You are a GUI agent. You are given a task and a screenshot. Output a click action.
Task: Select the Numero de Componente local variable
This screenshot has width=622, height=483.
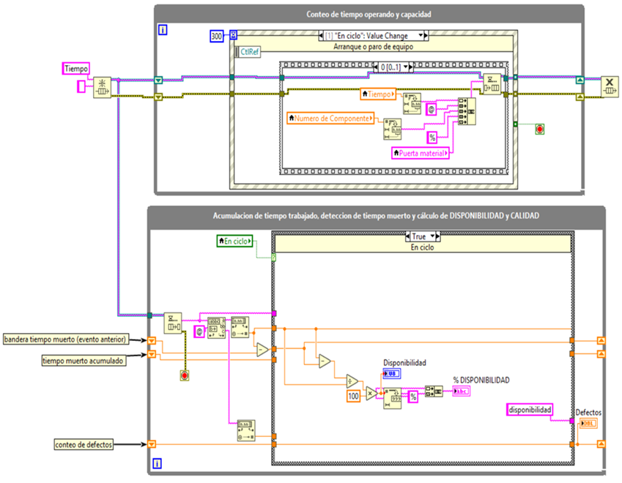point(331,117)
